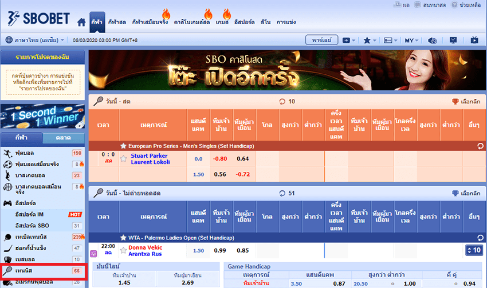Open the กีฬาสด menu item
The image size is (487, 288).
pos(117,22)
